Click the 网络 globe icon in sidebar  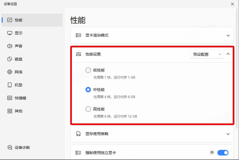coord(10,72)
